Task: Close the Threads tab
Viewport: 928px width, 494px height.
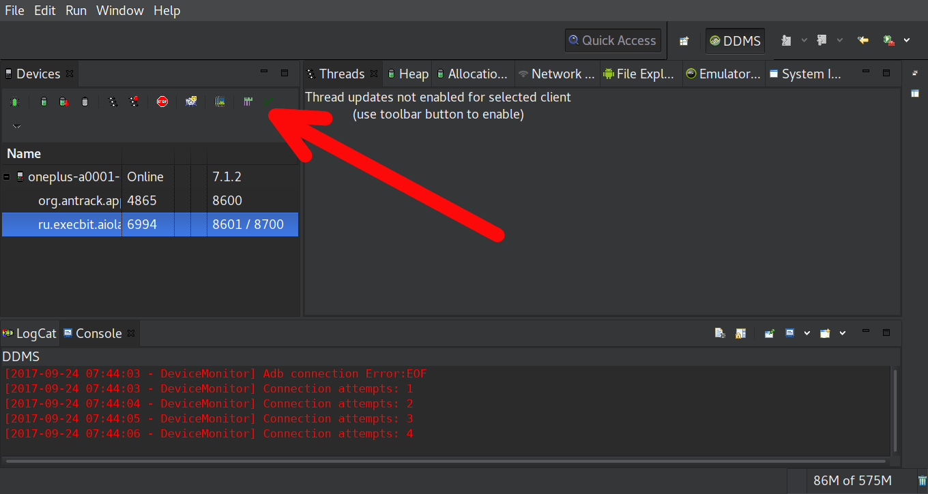Action: pos(374,74)
